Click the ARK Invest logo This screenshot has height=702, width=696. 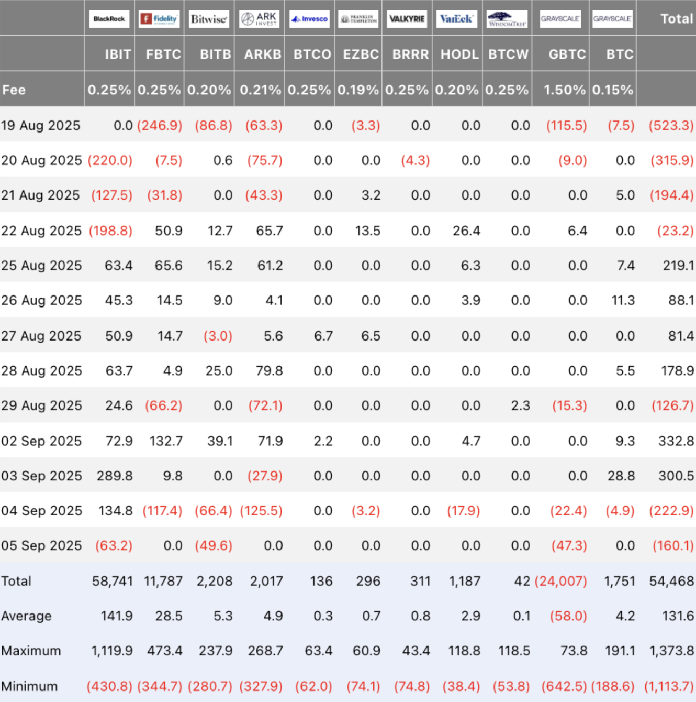tap(259, 19)
